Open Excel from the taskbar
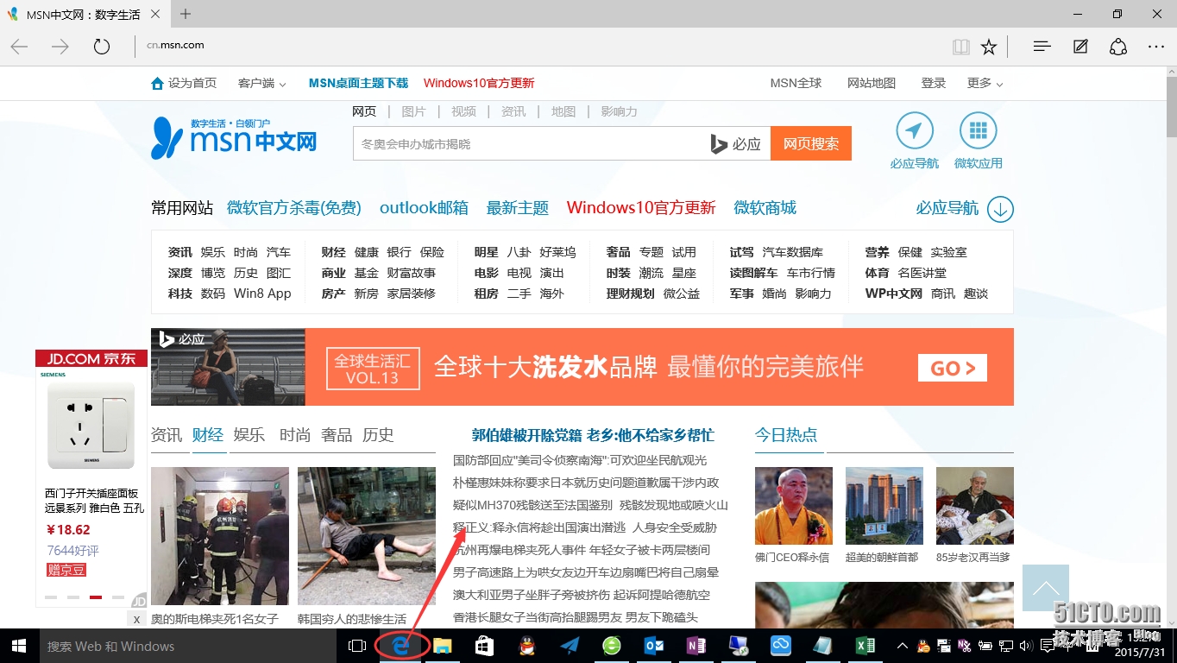This screenshot has width=1177, height=663. [865, 646]
